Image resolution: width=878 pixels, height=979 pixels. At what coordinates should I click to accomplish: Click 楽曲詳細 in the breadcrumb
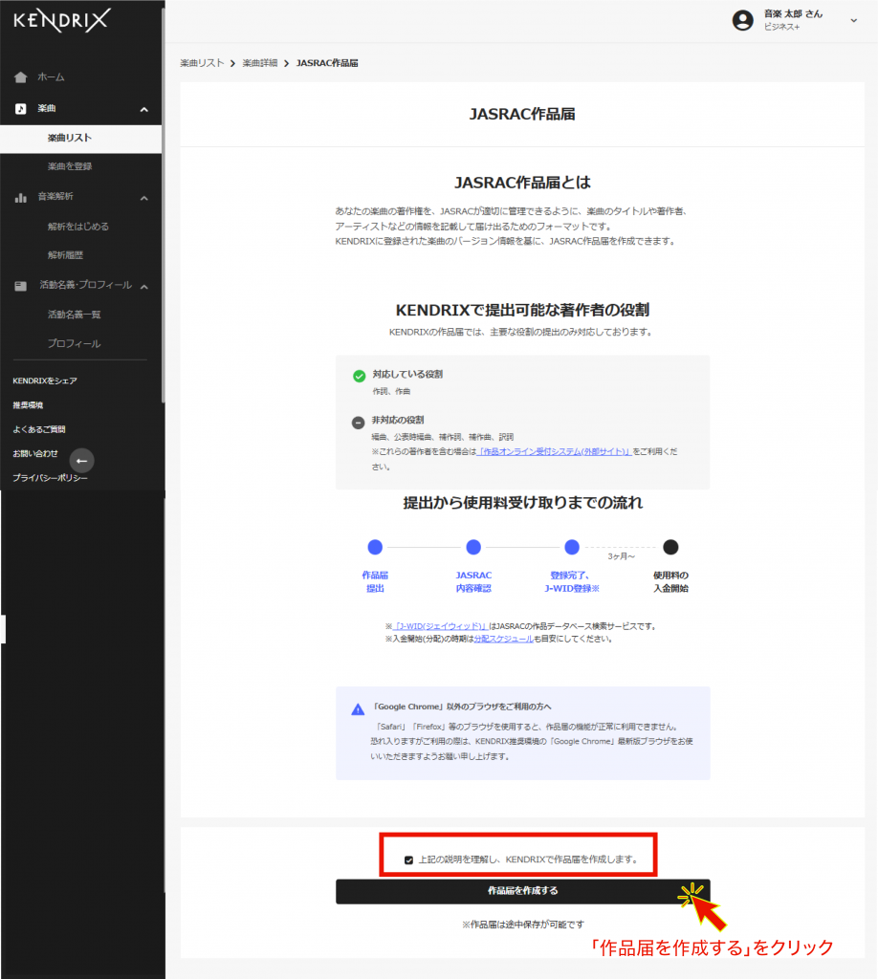tap(259, 63)
